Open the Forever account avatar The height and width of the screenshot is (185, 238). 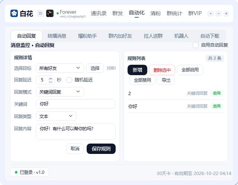(50, 13)
